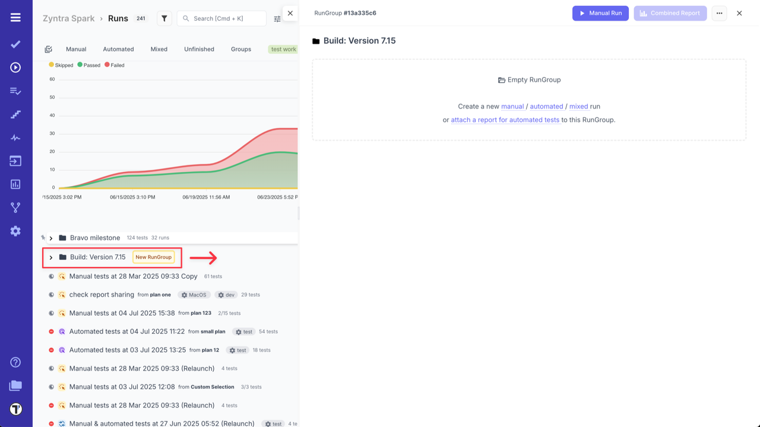This screenshot has width=760, height=427.
Task: Open the filter funnel next to Runs
Action: [164, 18]
